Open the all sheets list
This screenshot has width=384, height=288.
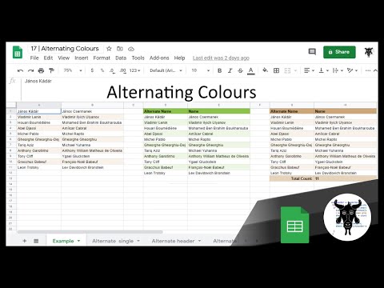(x=36, y=241)
